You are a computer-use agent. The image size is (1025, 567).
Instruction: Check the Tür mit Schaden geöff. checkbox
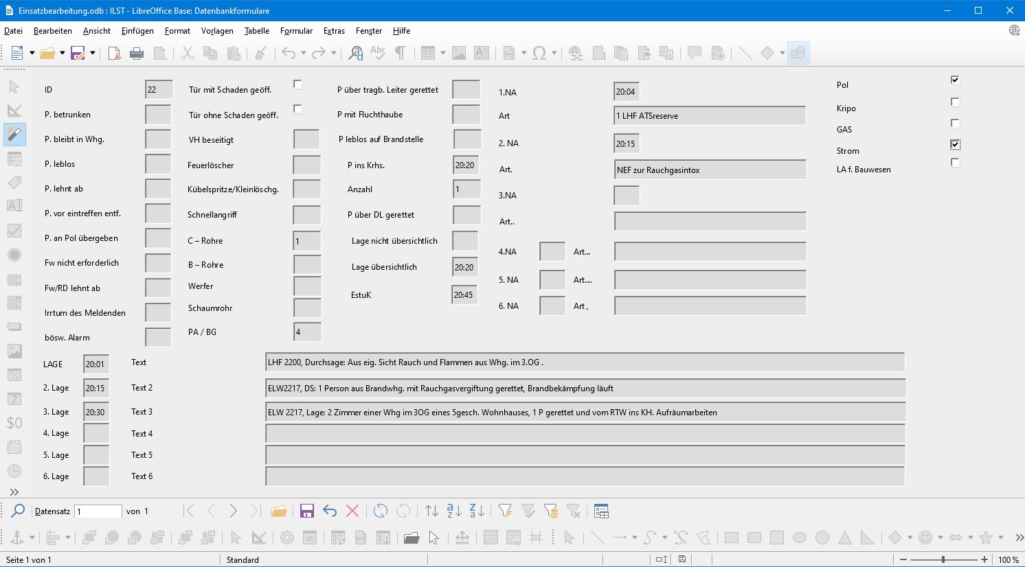tap(297, 84)
